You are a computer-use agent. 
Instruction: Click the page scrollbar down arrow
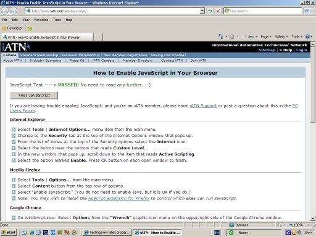point(313,218)
